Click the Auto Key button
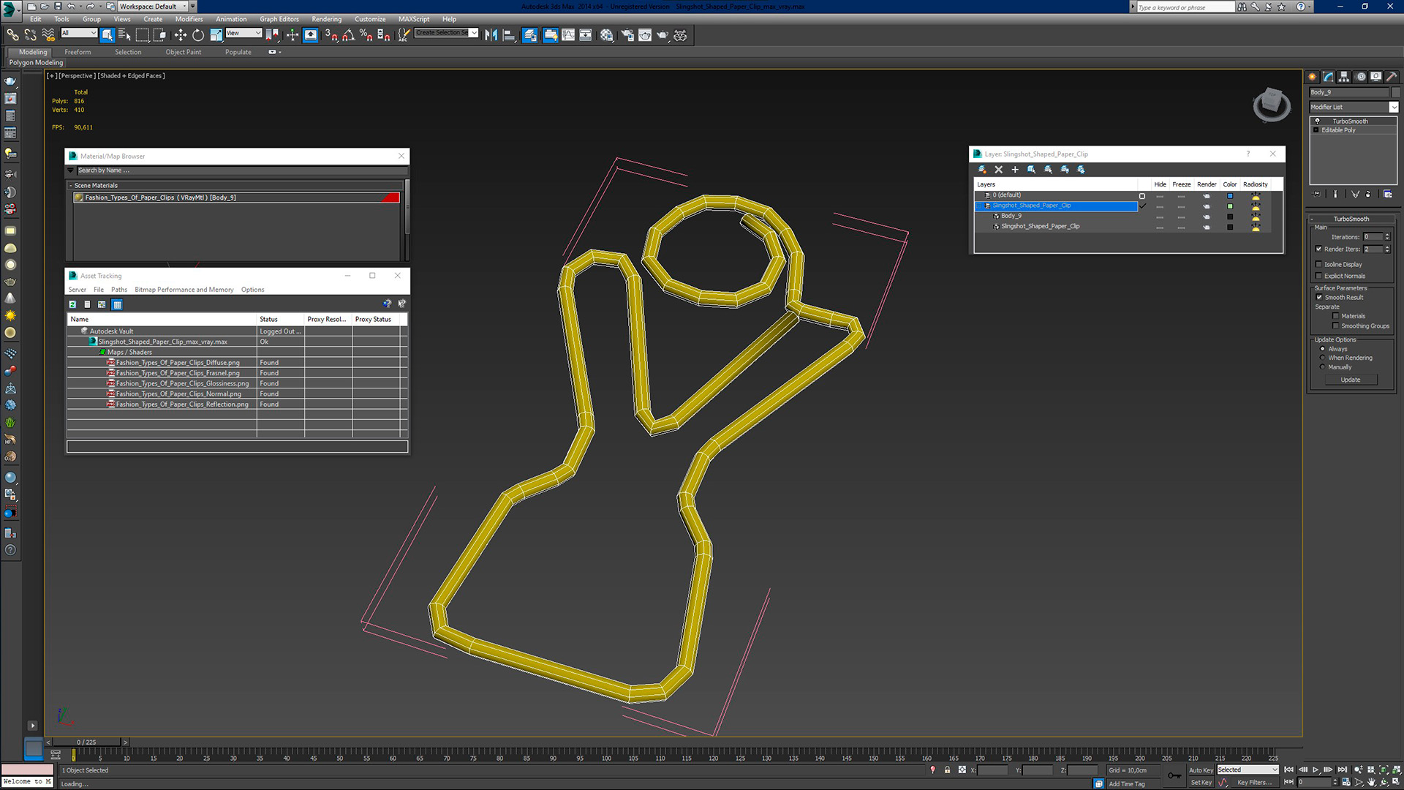 [1201, 770]
